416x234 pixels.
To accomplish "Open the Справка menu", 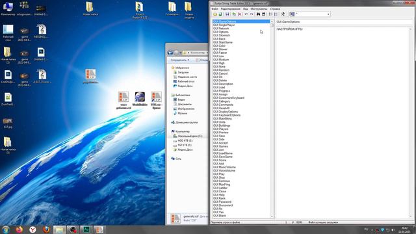I will point(275,8).
